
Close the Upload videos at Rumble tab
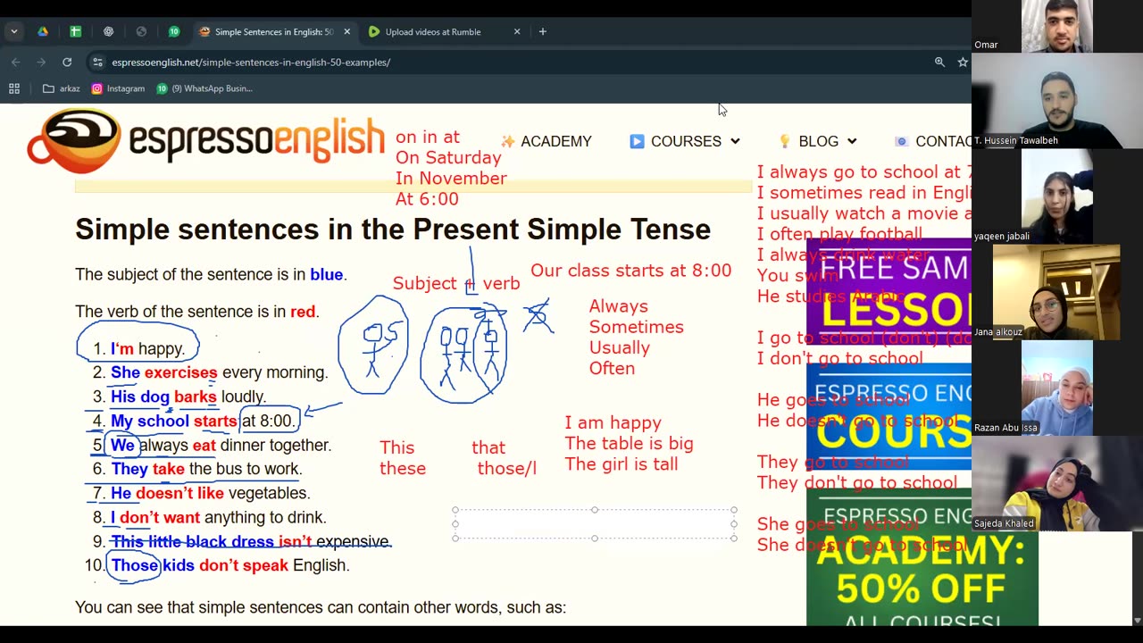click(x=516, y=31)
